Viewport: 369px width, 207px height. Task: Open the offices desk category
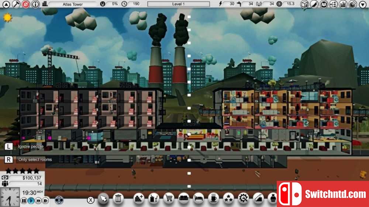(x=154, y=199)
